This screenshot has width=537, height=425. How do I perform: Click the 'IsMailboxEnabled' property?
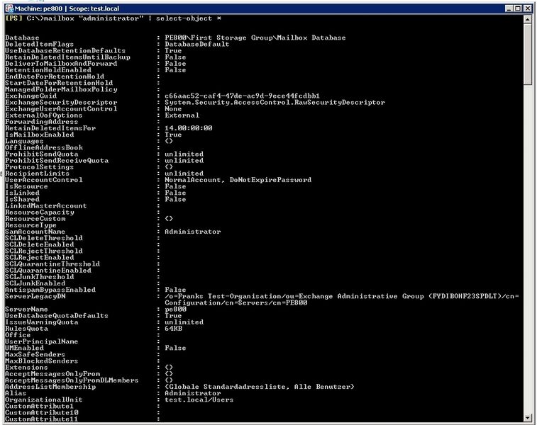click(40, 135)
